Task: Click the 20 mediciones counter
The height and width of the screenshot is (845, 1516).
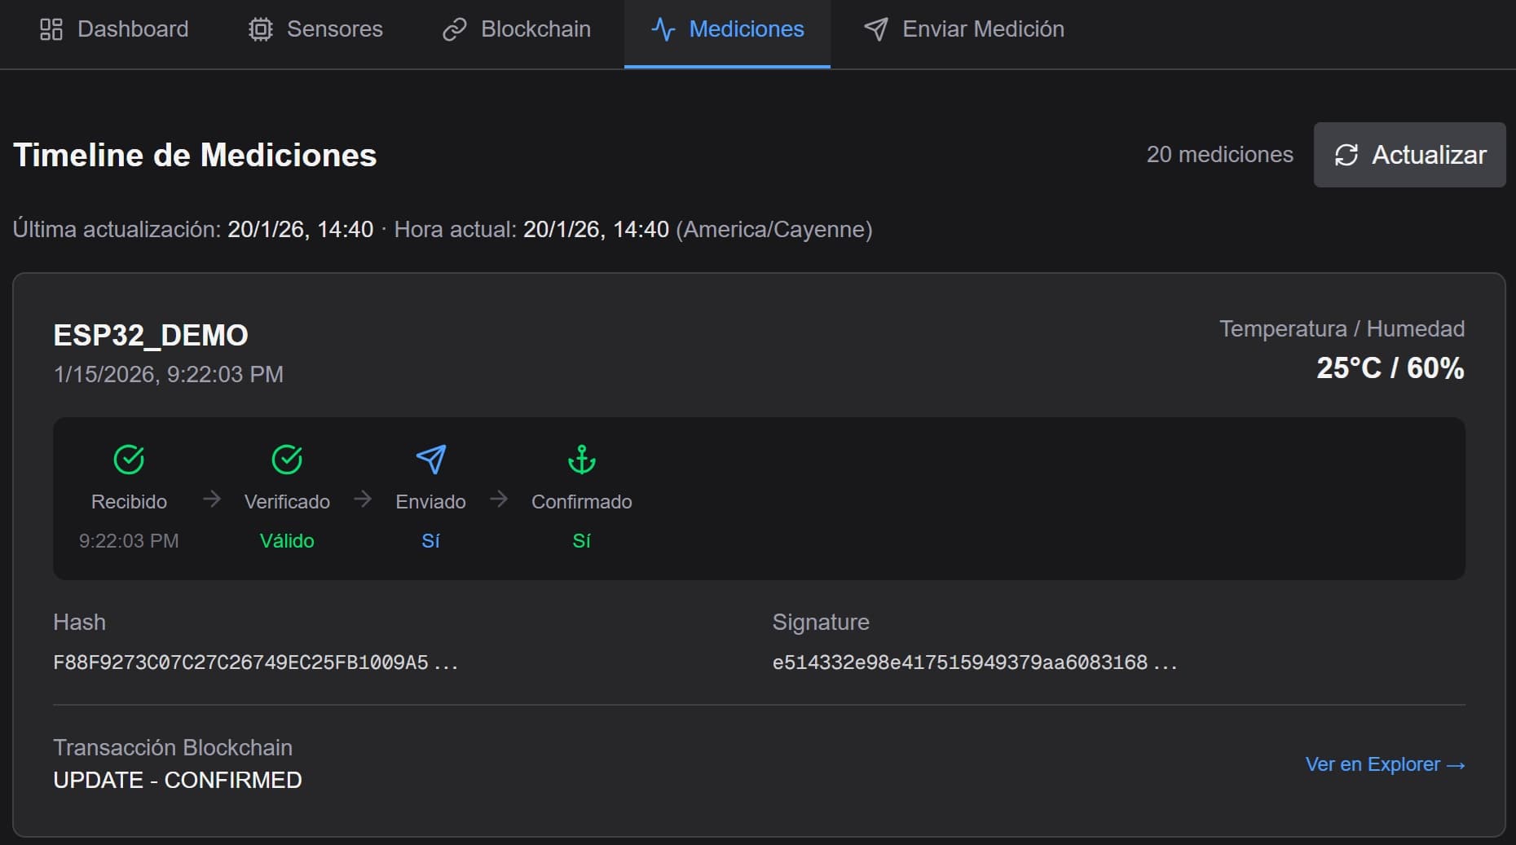Action: click(1219, 155)
